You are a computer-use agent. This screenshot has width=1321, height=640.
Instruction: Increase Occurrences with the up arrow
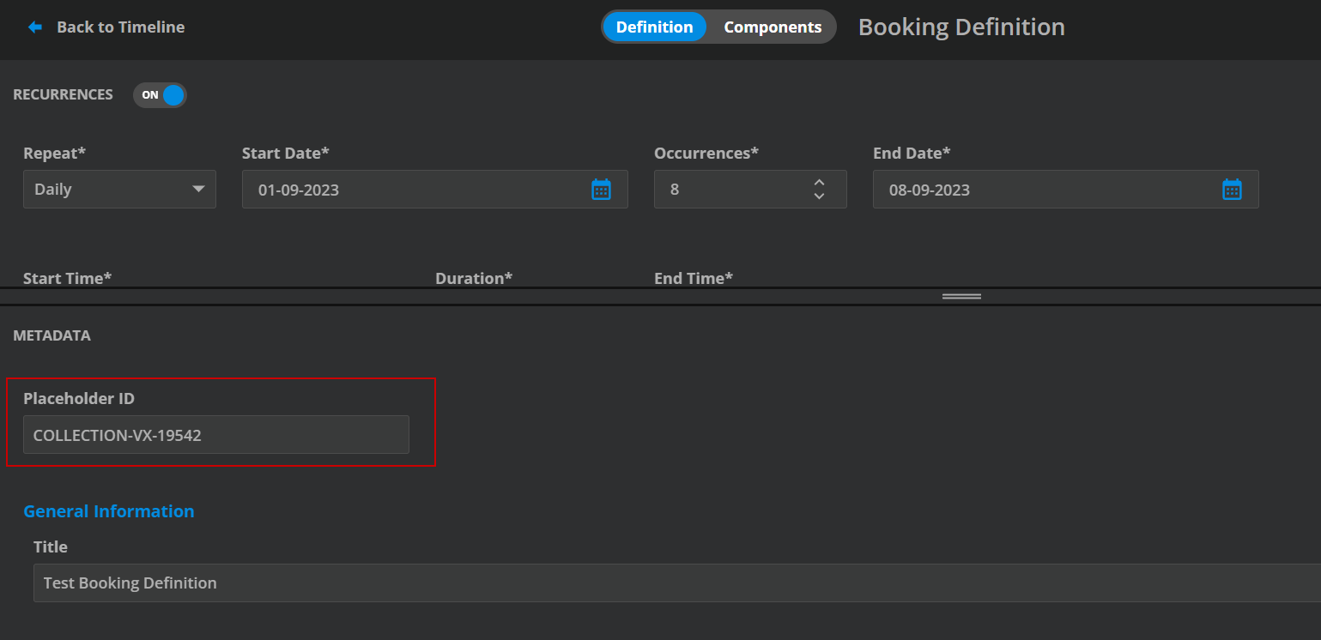tap(819, 183)
